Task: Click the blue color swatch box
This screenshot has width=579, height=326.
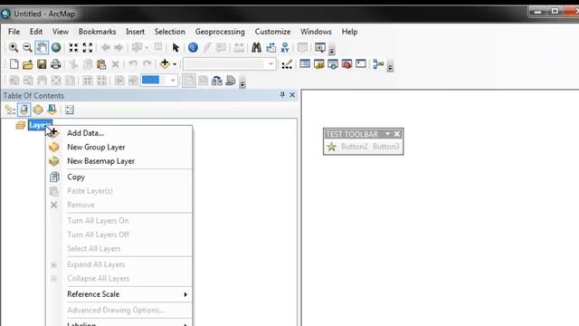Action: (151, 81)
